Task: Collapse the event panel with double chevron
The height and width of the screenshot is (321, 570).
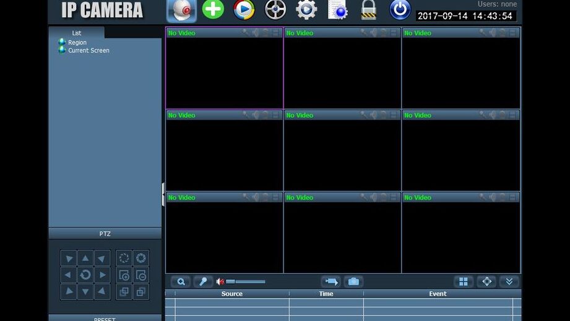Action: coord(509,282)
